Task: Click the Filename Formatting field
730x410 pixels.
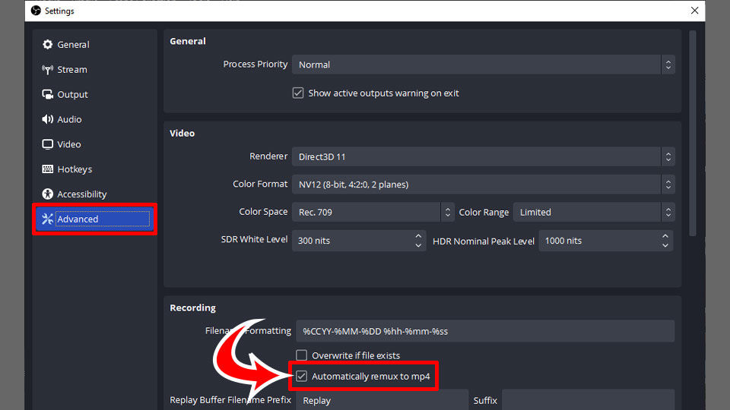Action: [485, 331]
